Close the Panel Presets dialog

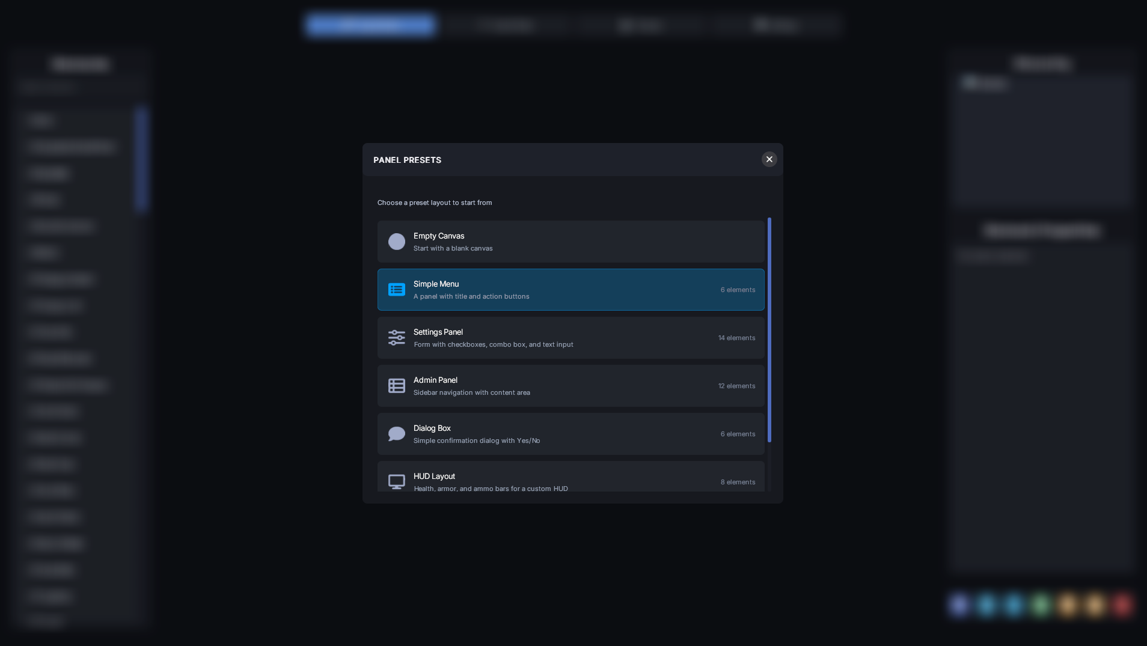tap(769, 159)
